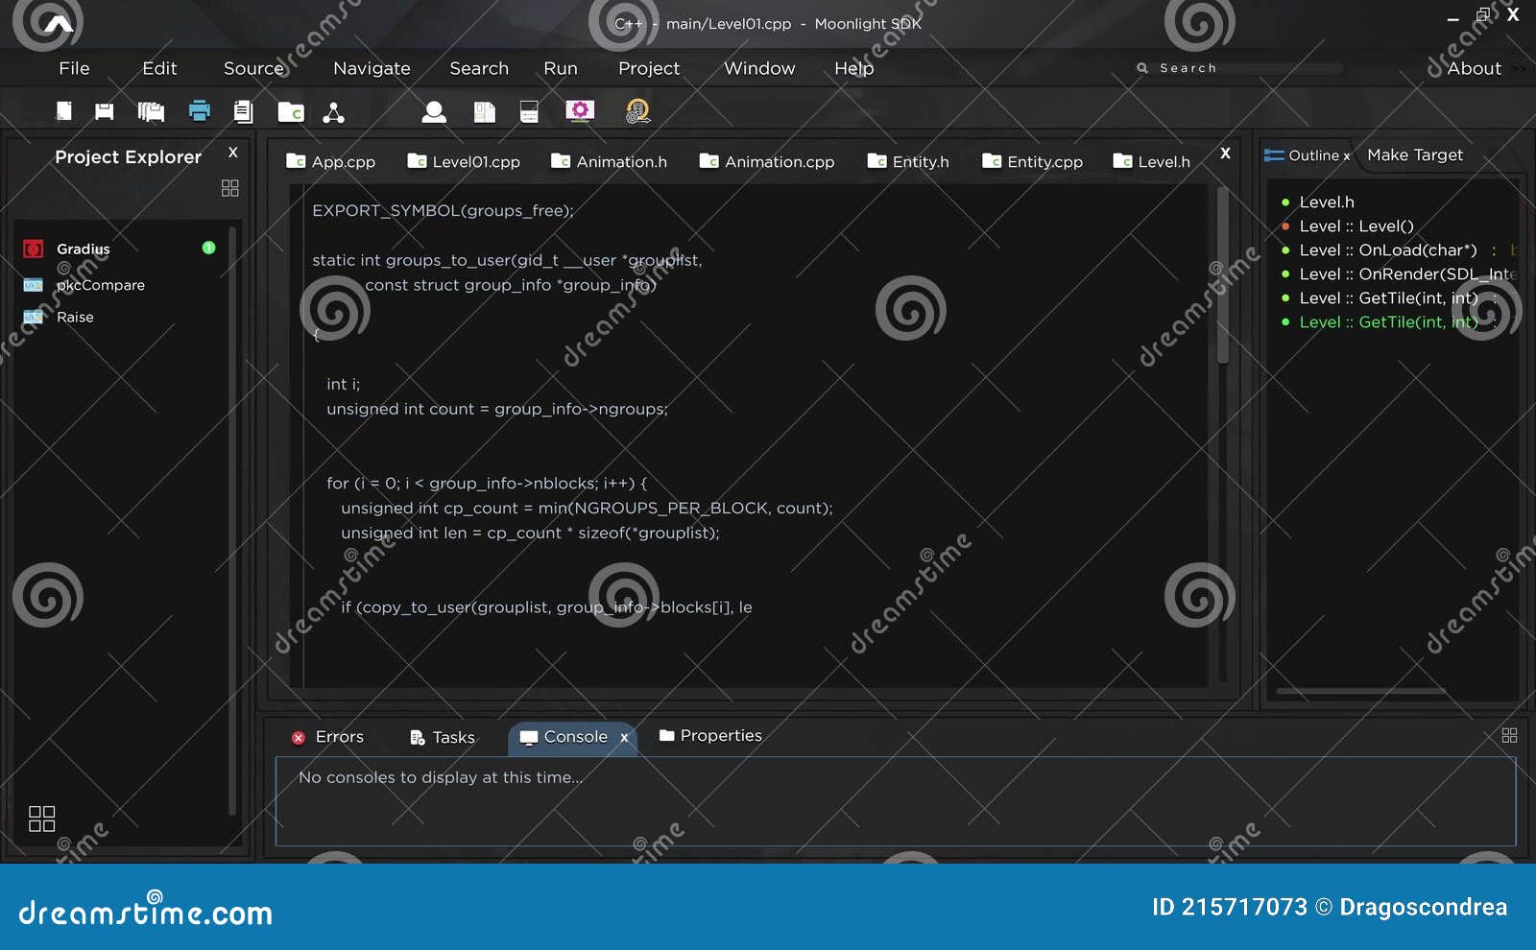Toggle the breakpoint dot beside Level :: Level()
This screenshot has width=1536, height=950.
pyautogui.click(x=1285, y=226)
